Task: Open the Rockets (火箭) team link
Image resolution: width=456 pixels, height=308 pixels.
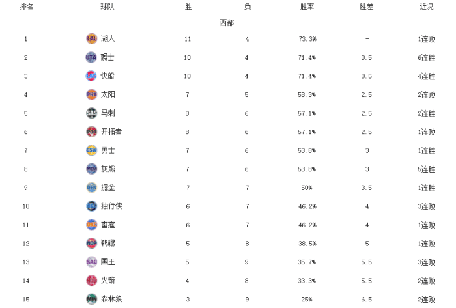Action: [108, 280]
